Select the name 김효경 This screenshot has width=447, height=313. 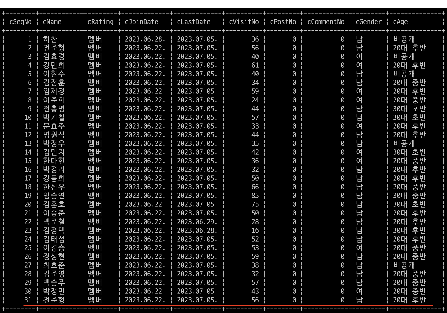(x=54, y=57)
